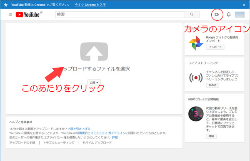Close the Chrome promotion banner
This screenshot has width=250, height=161.
click(244, 5)
